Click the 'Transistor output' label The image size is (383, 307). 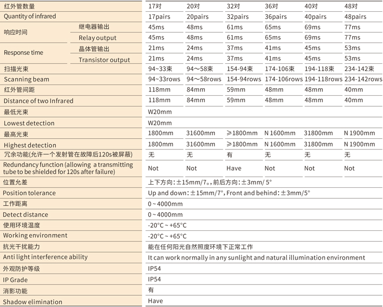(104, 60)
